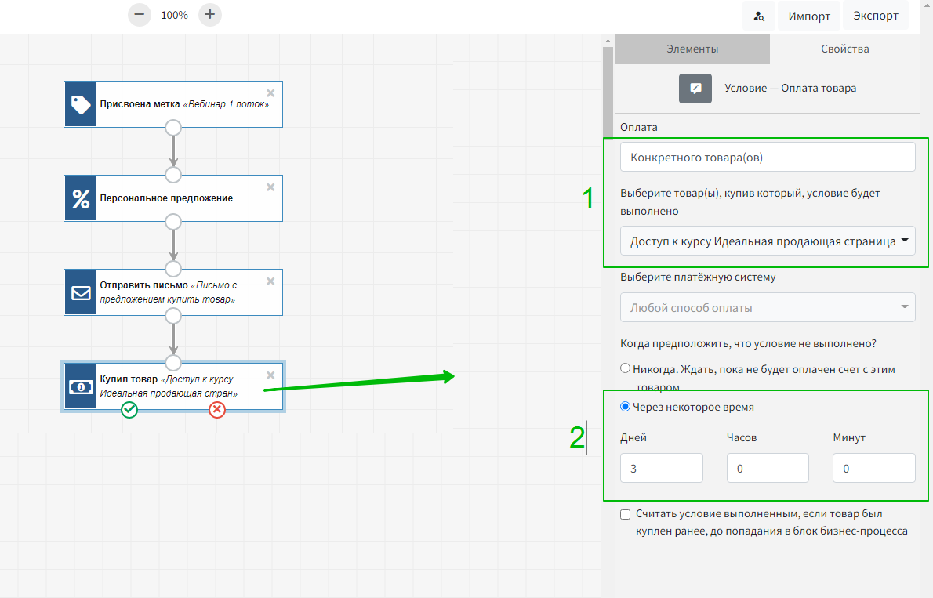This screenshot has height=598, width=933.
Task: Switch to the Свойства tab
Action: [x=844, y=49]
